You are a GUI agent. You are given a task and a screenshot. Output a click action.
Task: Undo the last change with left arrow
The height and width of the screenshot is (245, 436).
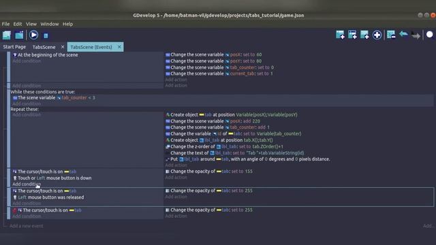(x=403, y=35)
